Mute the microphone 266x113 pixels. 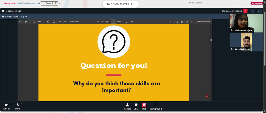[18, 107]
